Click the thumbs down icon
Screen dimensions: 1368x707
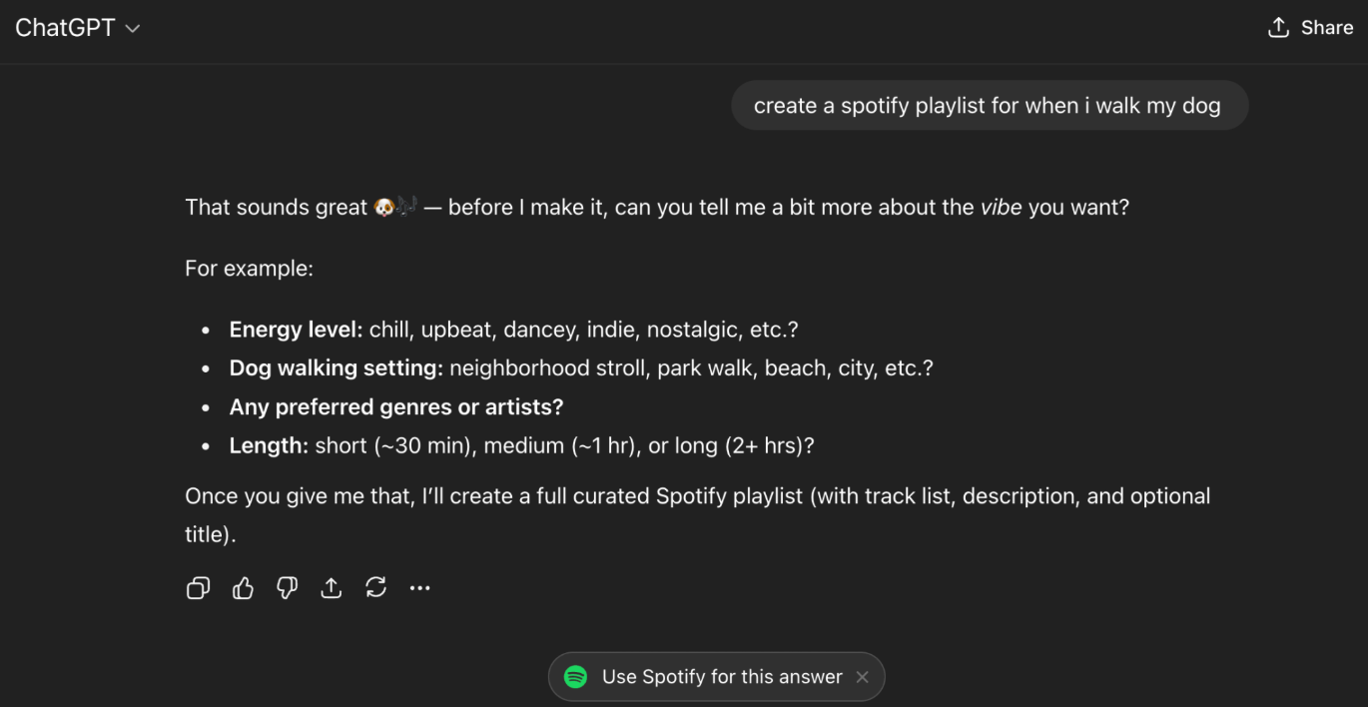coord(287,588)
